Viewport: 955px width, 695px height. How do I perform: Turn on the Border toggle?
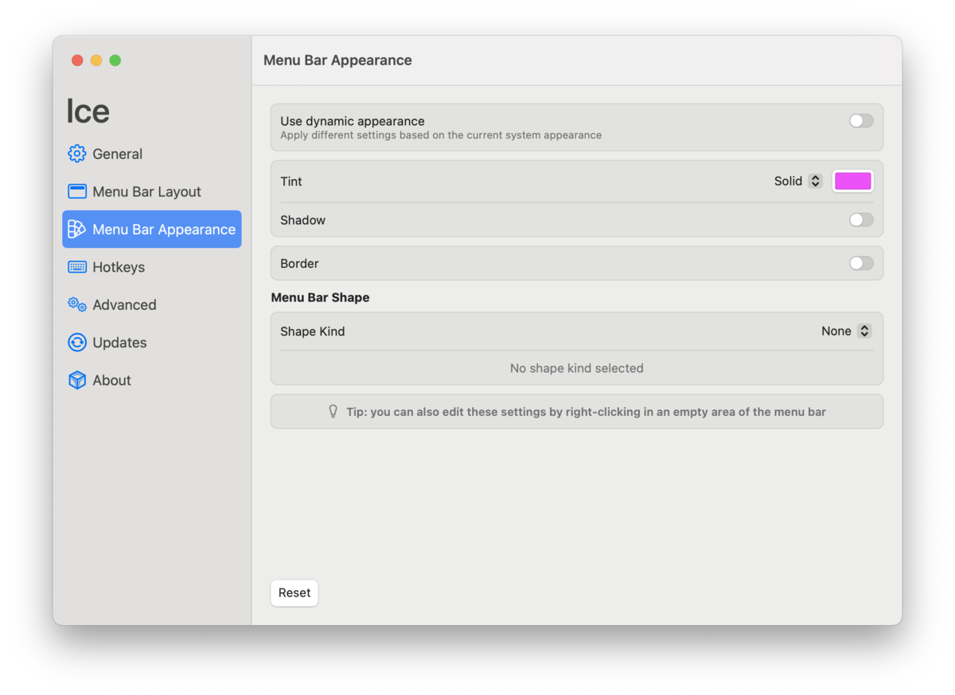pos(861,263)
